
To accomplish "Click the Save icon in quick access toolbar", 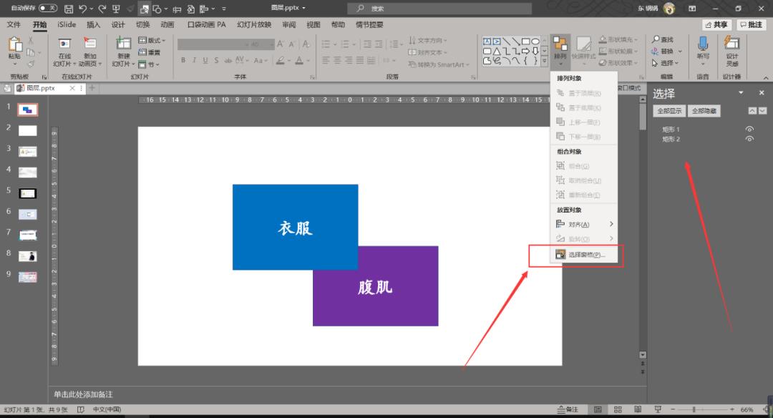I will (x=69, y=9).
